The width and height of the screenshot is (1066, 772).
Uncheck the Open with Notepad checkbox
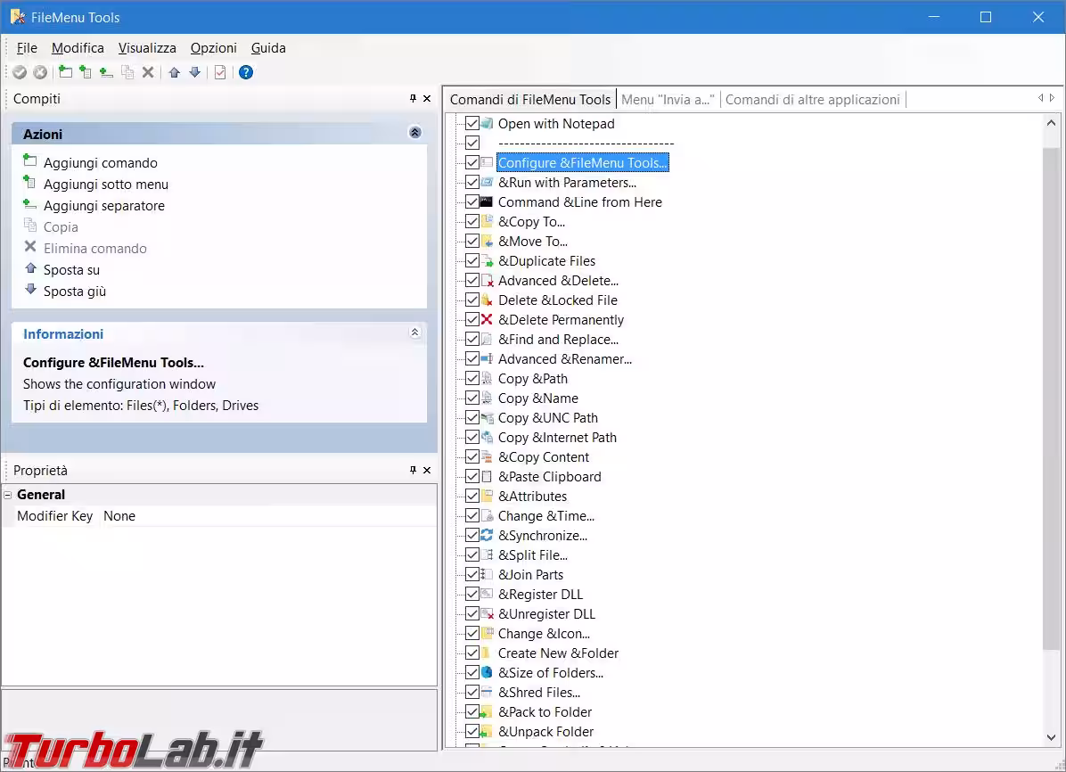[472, 124]
